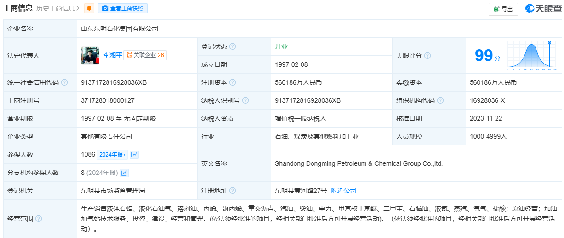Click the 导出 export button
This screenshot has width=564, height=238.
click(x=503, y=9)
